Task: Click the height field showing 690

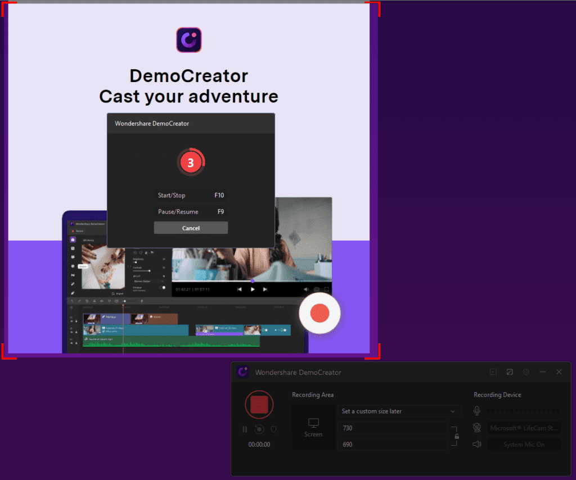Action: pos(392,445)
